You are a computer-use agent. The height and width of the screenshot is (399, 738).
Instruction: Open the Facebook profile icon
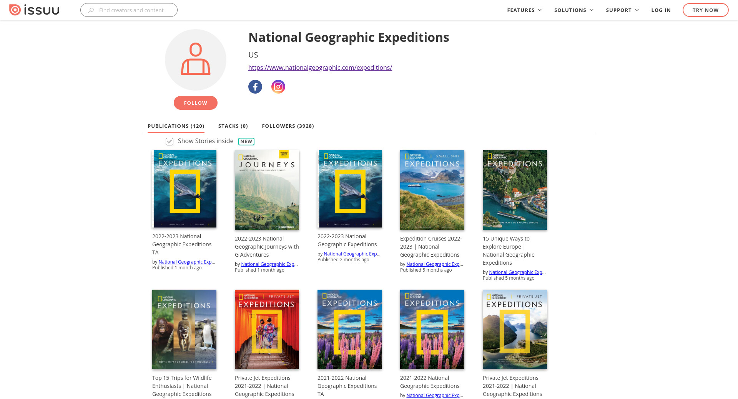255,87
